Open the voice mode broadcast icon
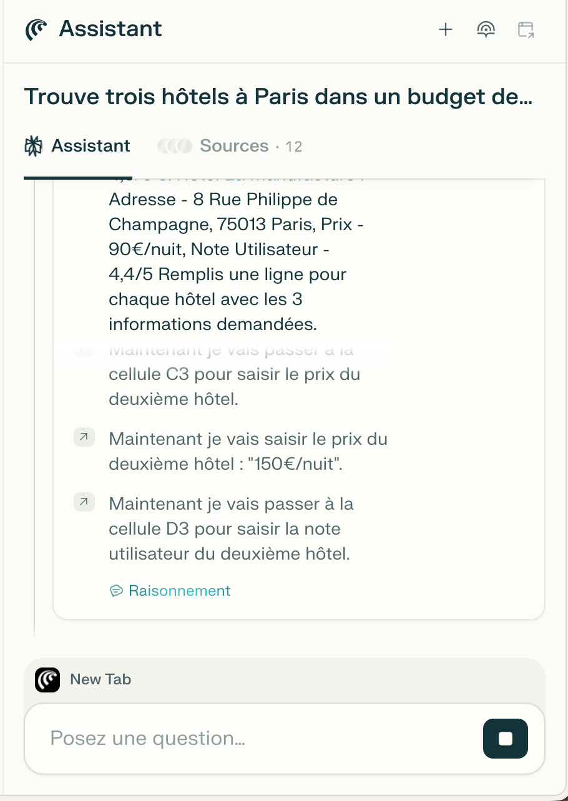This screenshot has height=801, width=568. tap(486, 29)
